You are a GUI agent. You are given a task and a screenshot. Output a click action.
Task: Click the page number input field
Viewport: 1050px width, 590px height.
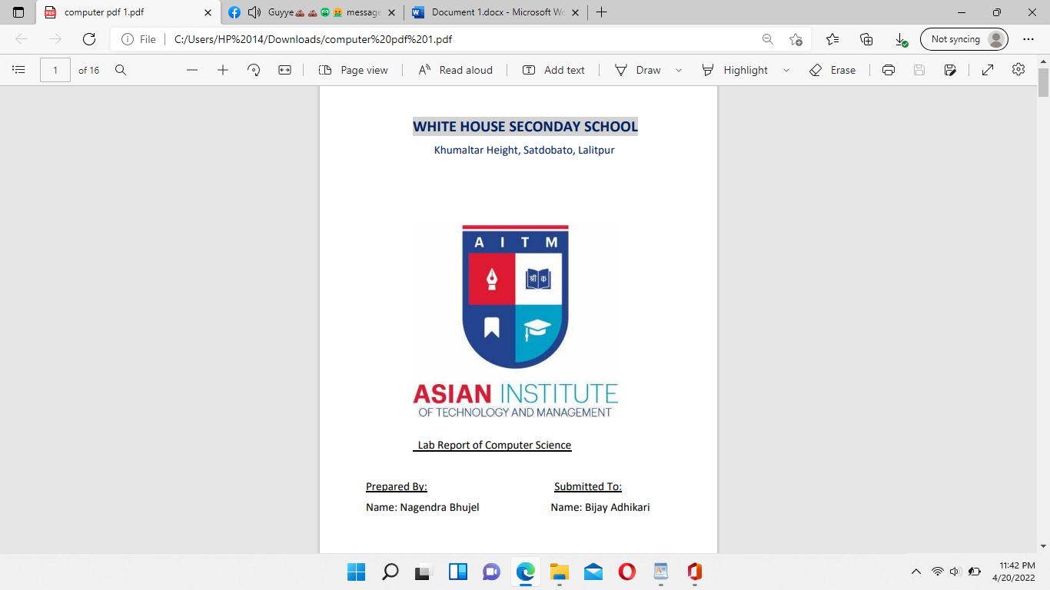click(55, 70)
